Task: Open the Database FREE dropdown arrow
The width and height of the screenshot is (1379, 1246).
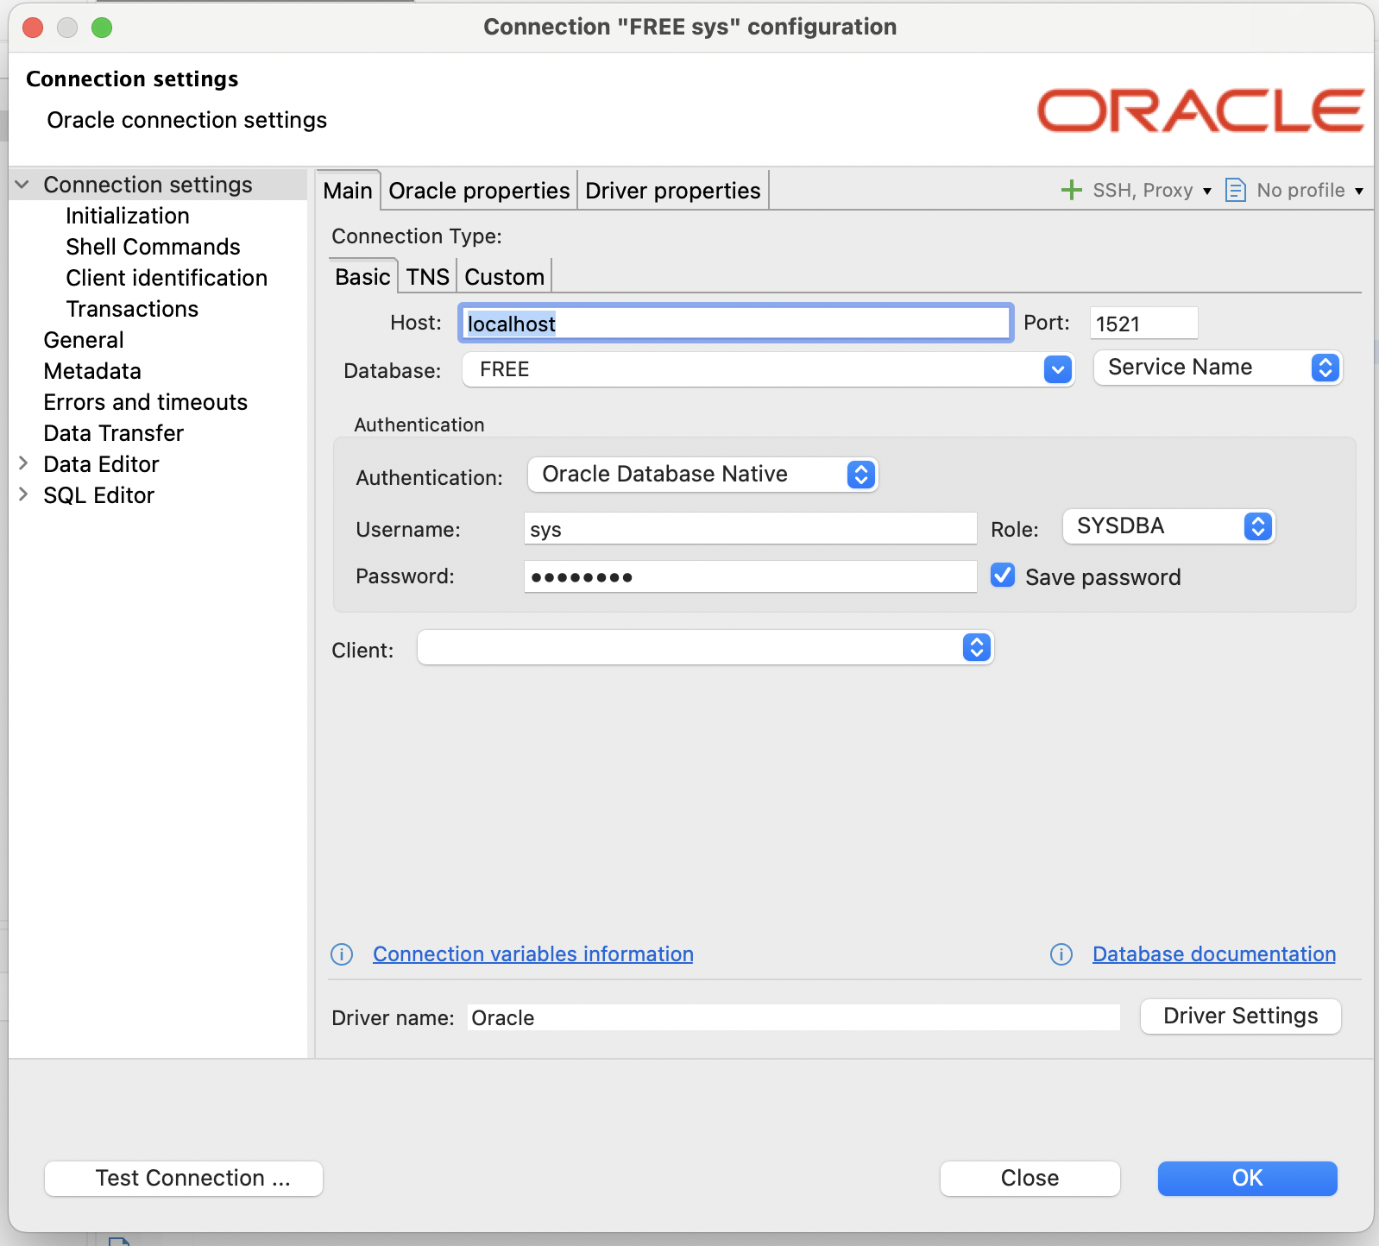Action: (x=1058, y=370)
